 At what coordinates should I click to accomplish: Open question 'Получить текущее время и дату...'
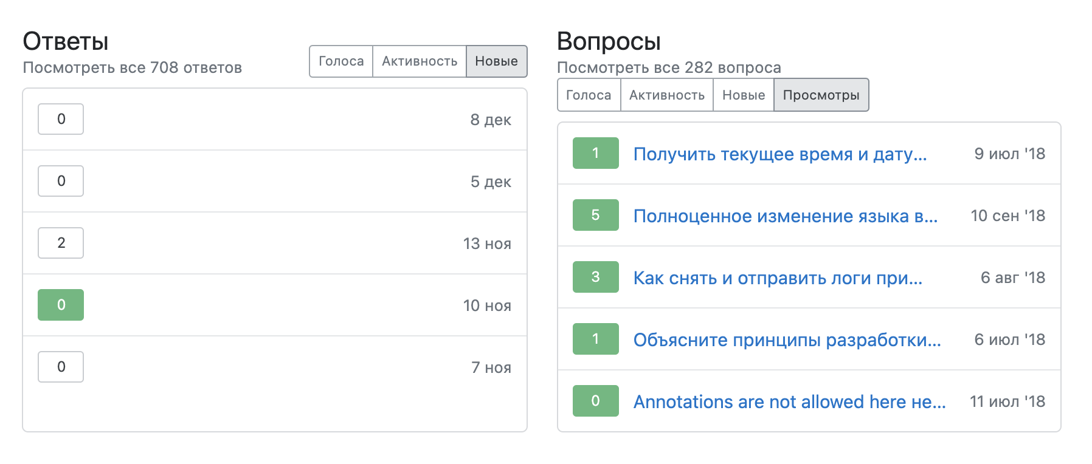coord(780,154)
